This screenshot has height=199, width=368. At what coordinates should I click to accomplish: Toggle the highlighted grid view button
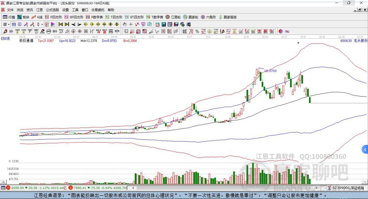[14, 24]
